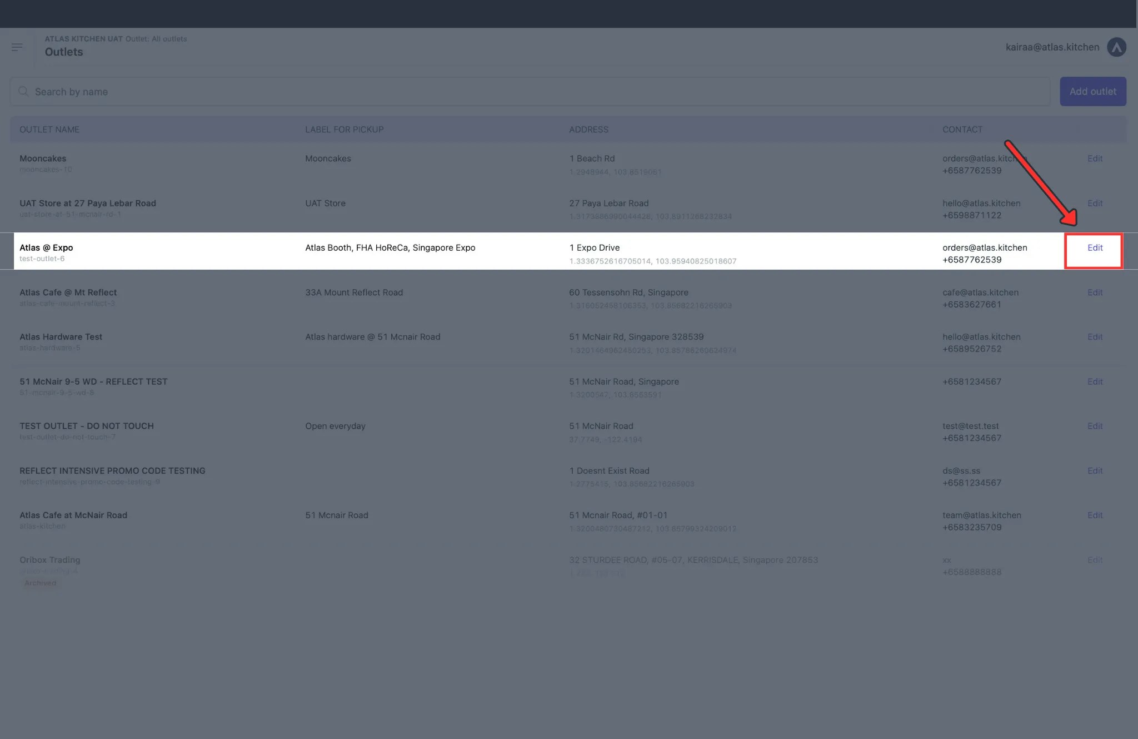Viewport: 1138px width, 739px height.
Task: Edit the Atlas Hardware Test outlet
Action: point(1094,337)
